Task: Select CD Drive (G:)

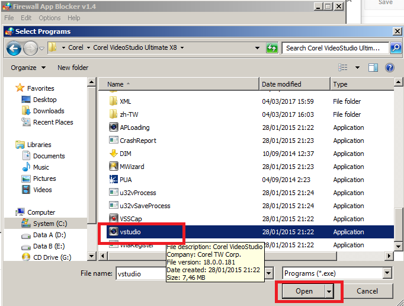Action: click(x=47, y=257)
